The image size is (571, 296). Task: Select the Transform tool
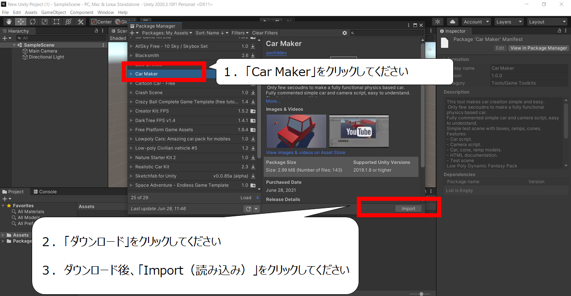click(69, 22)
